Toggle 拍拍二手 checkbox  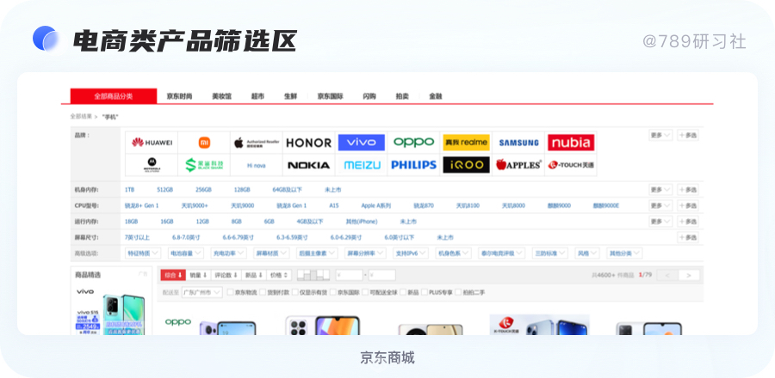(x=458, y=292)
